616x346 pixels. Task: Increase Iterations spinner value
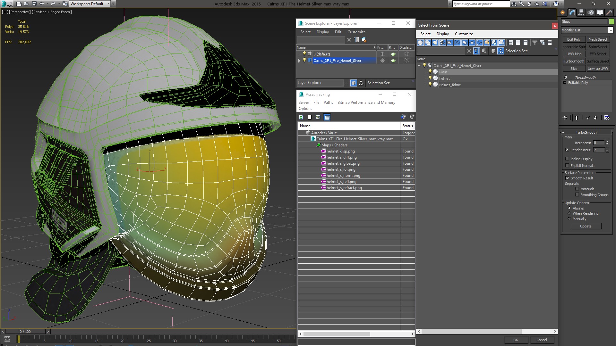click(607, 142)
